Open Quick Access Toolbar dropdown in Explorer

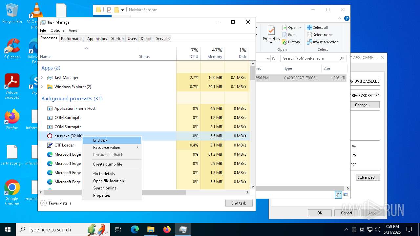[123, 10]
